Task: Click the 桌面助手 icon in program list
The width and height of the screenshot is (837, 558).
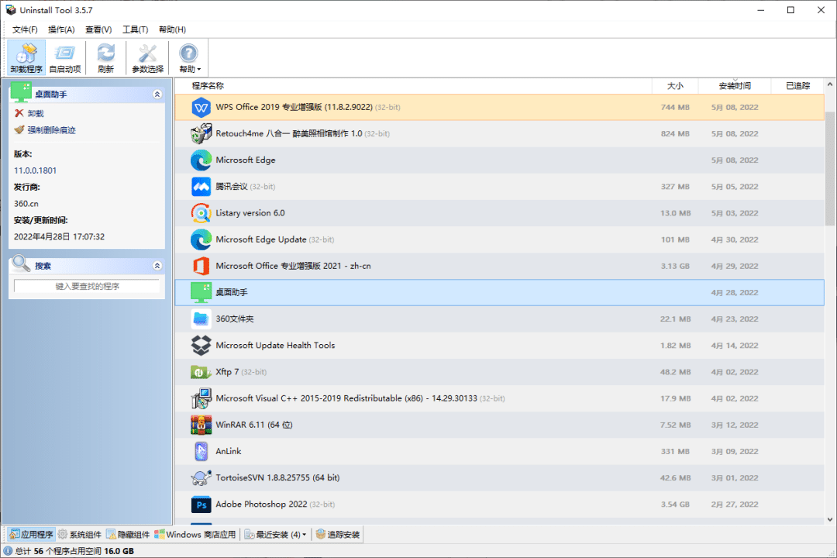Action: tap(201, 293)
